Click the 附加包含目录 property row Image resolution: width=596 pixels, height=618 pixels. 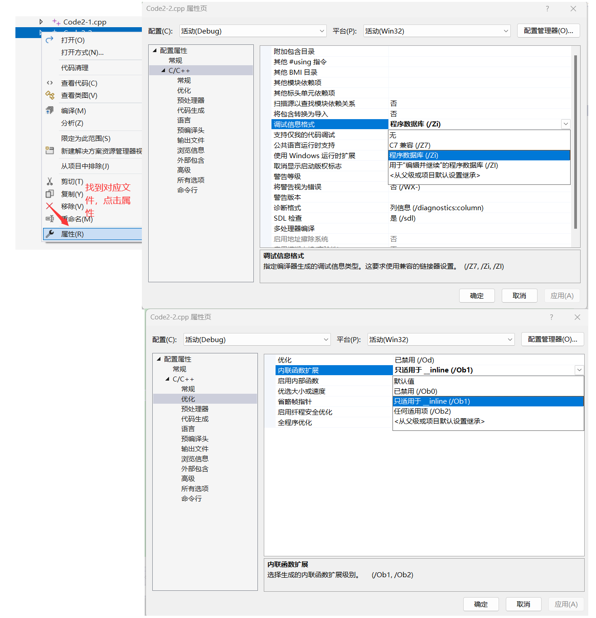click(421, 52)
